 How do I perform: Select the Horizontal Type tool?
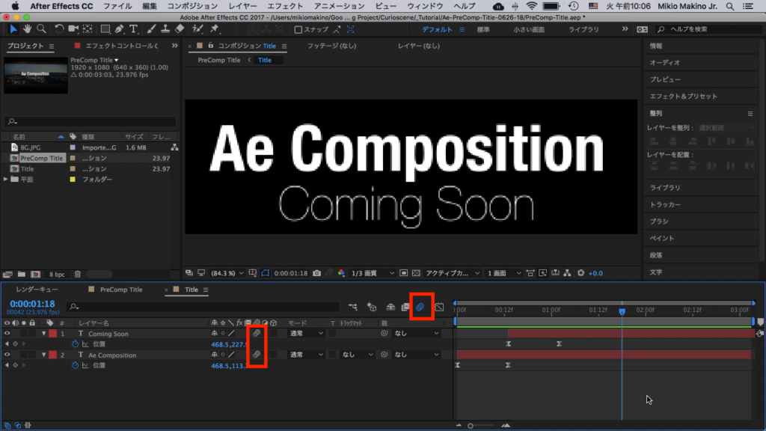click(133, 29)
